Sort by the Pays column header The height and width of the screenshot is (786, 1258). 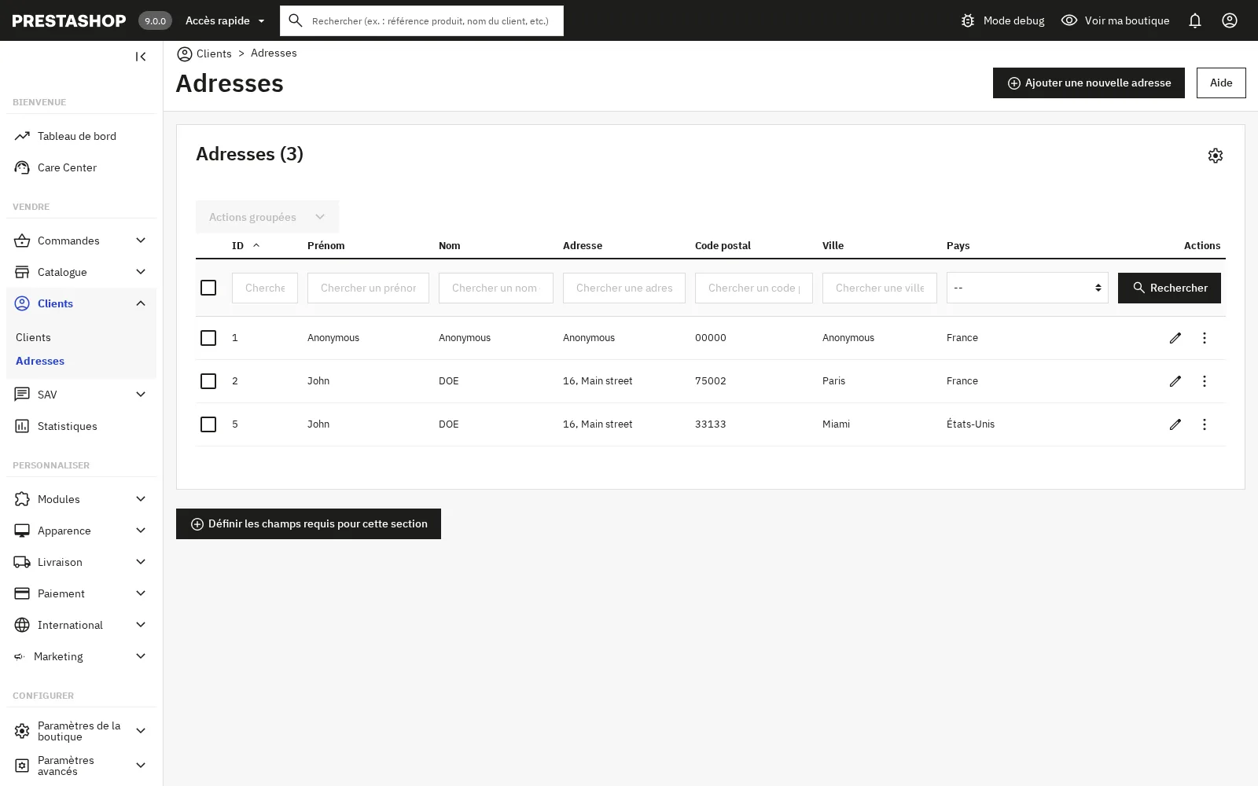(x=958, y=245)
